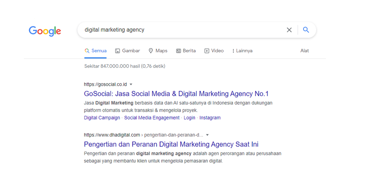Image resolution: width=381 pixels, height=190 pixels.
Task: Click the https://gosocial.co.id URL text
Action: 105,84
